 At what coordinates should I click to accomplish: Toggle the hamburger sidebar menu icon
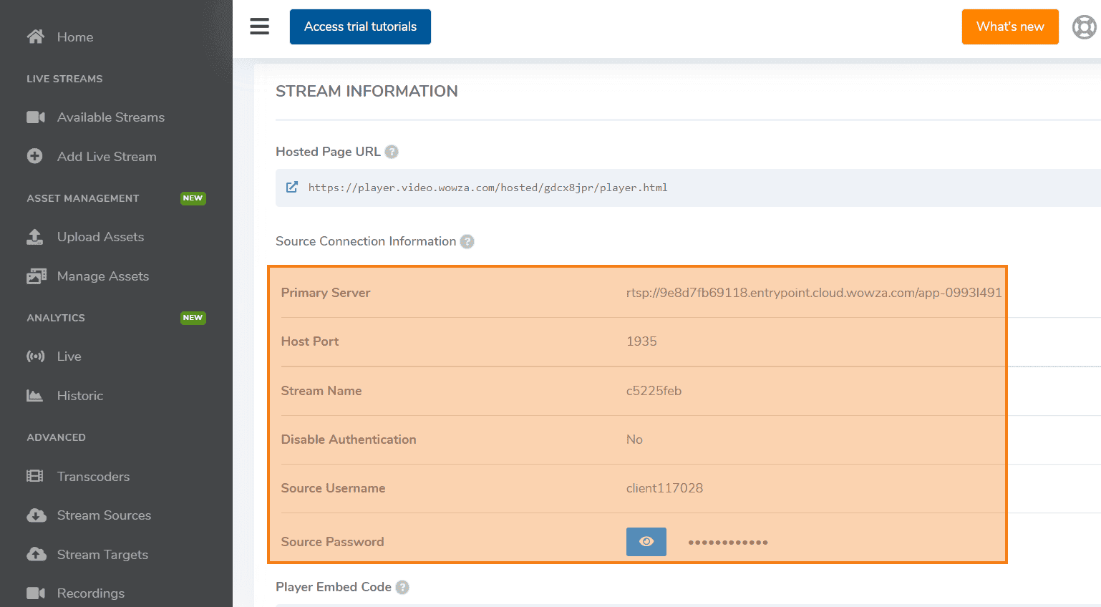(x=259, y=26)
